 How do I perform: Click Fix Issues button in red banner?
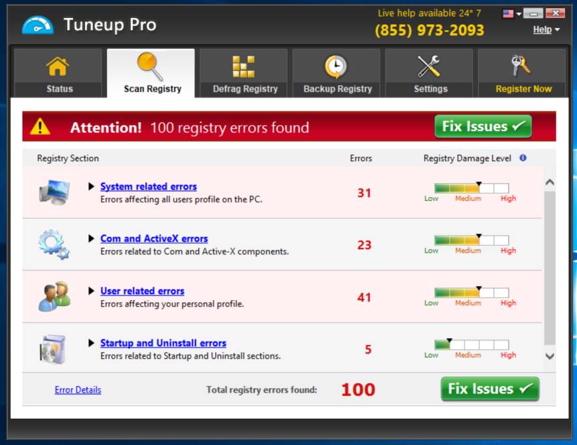483,126
